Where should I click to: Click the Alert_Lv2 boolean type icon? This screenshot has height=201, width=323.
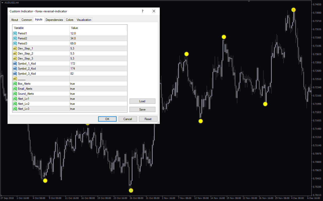tap(15, 104)
